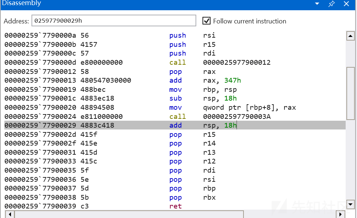Click the 'Address:' label
This screenshot has height=218, width=357.
click(x=16, y=21)
